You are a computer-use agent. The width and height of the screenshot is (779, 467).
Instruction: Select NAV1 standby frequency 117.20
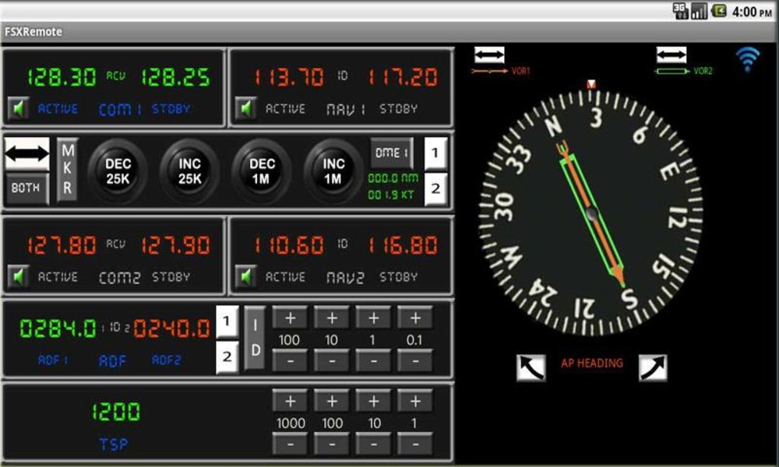[403, 77]
